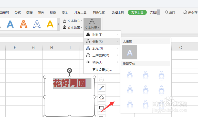Open the 阴影(S) submenu
This screenshot has height=117, width=198.
click(x=102, y=35)
